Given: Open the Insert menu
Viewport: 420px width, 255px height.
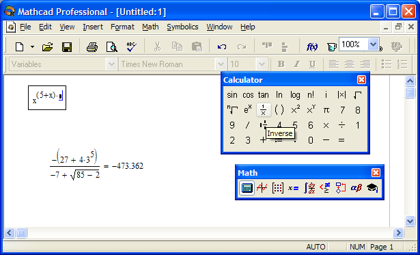Looking at the screenshot, I should [93, 27].
